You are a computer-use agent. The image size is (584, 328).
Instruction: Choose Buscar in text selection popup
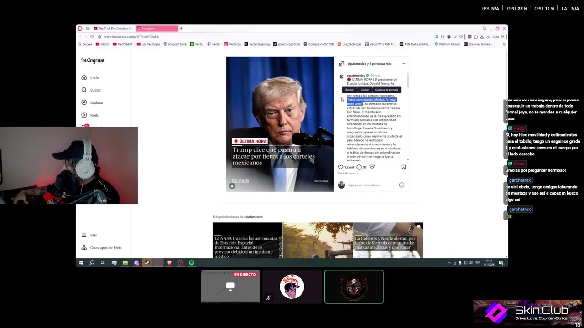(x=349, y=90)
